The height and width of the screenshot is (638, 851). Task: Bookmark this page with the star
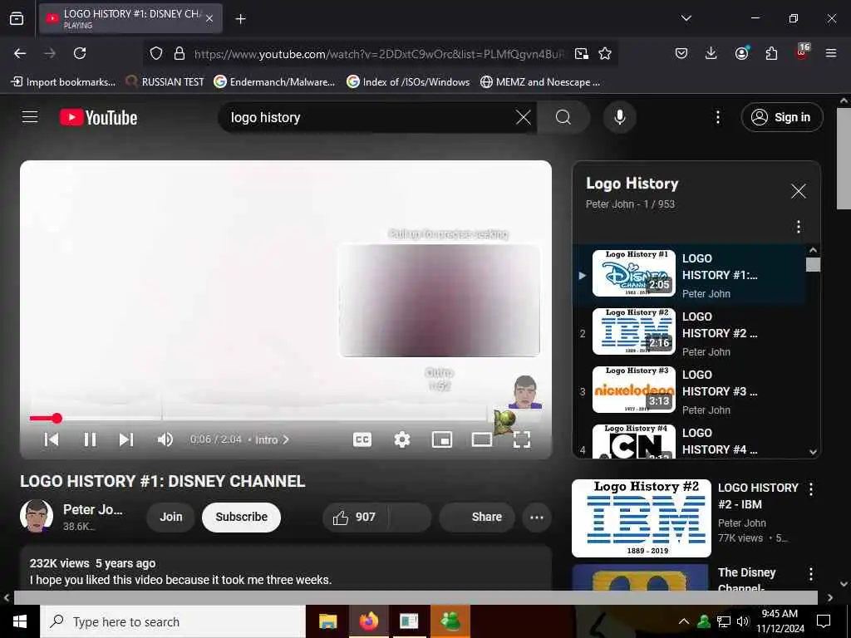605,53
